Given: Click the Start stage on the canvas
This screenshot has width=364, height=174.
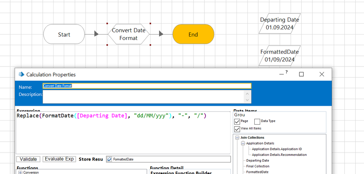Looking at the screenshot, I should click(x=64, y=34).
